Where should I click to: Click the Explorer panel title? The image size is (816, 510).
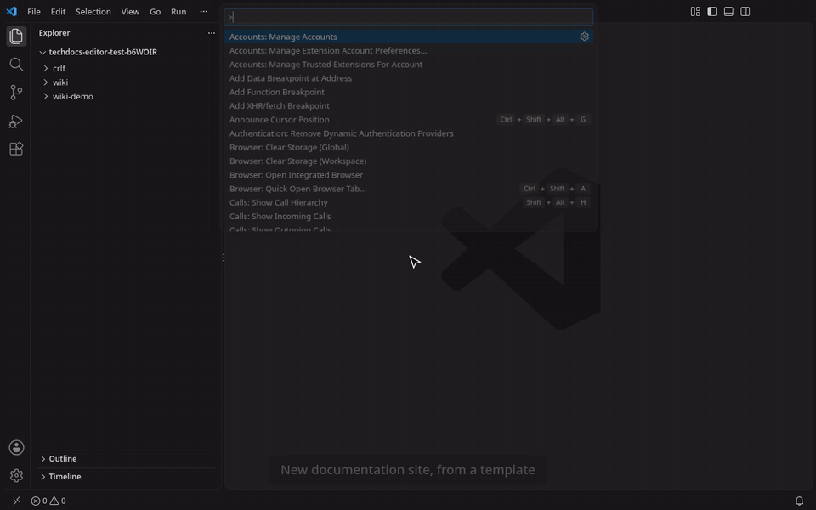[x=54, y=33]
